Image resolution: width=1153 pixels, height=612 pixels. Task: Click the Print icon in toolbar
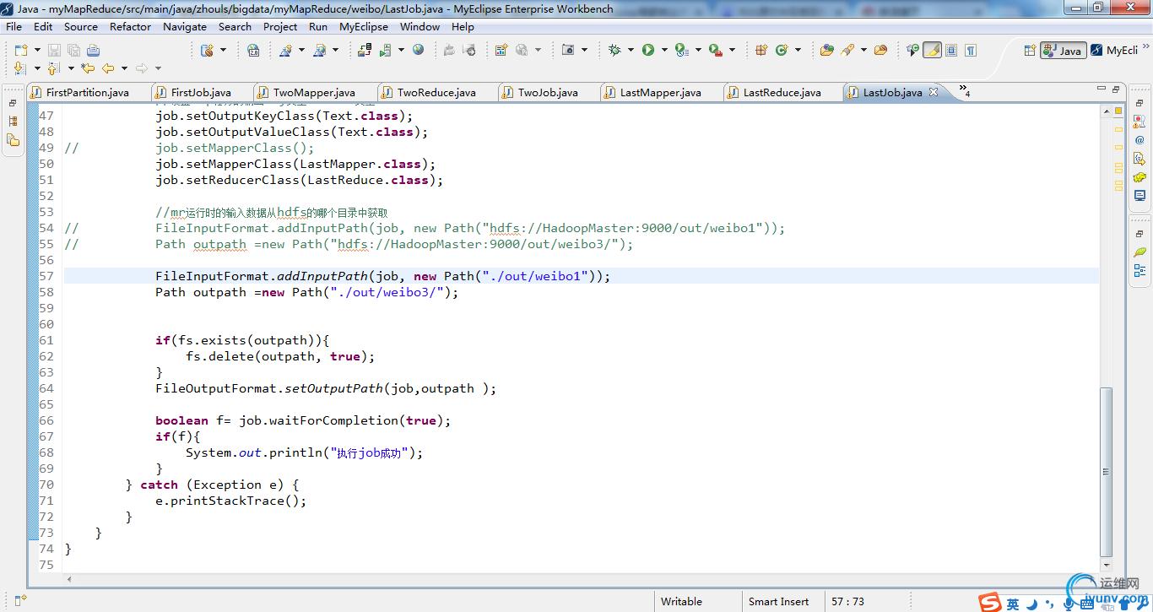pos(93,51)
